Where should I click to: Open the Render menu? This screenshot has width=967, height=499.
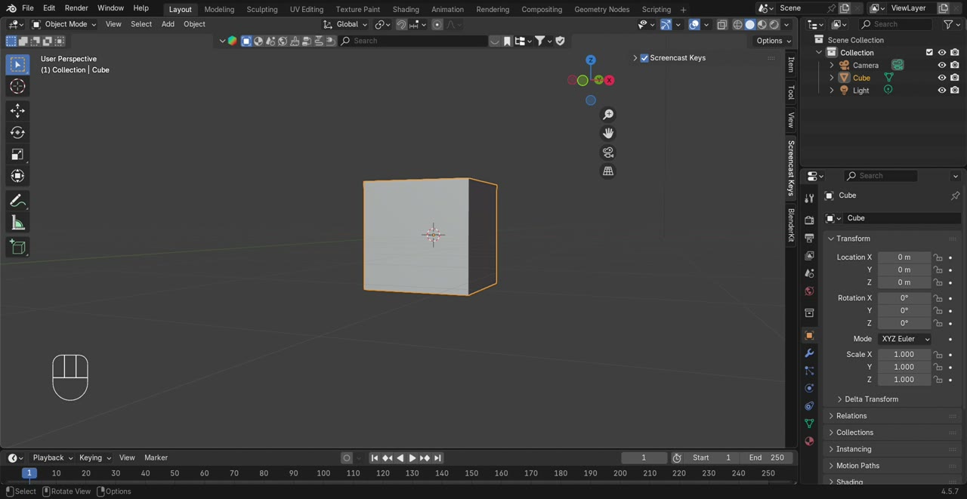(x=76, y=8)
